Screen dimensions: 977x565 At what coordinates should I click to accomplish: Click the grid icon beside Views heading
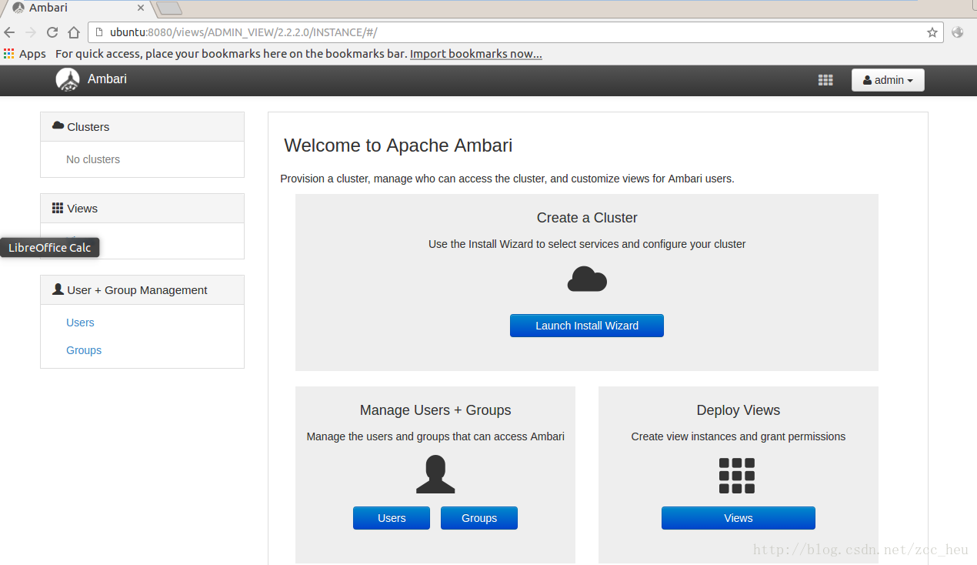(x=58, y=208)
